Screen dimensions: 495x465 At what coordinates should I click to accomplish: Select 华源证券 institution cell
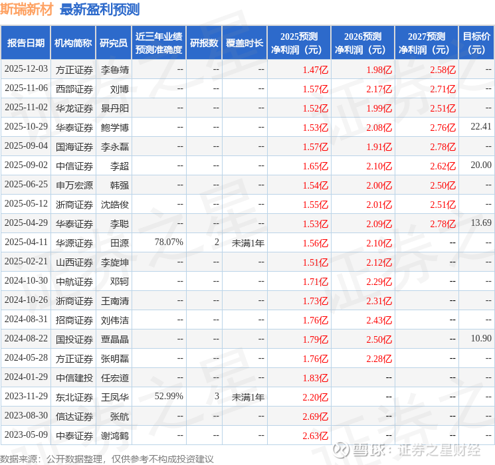coord(74,243)
